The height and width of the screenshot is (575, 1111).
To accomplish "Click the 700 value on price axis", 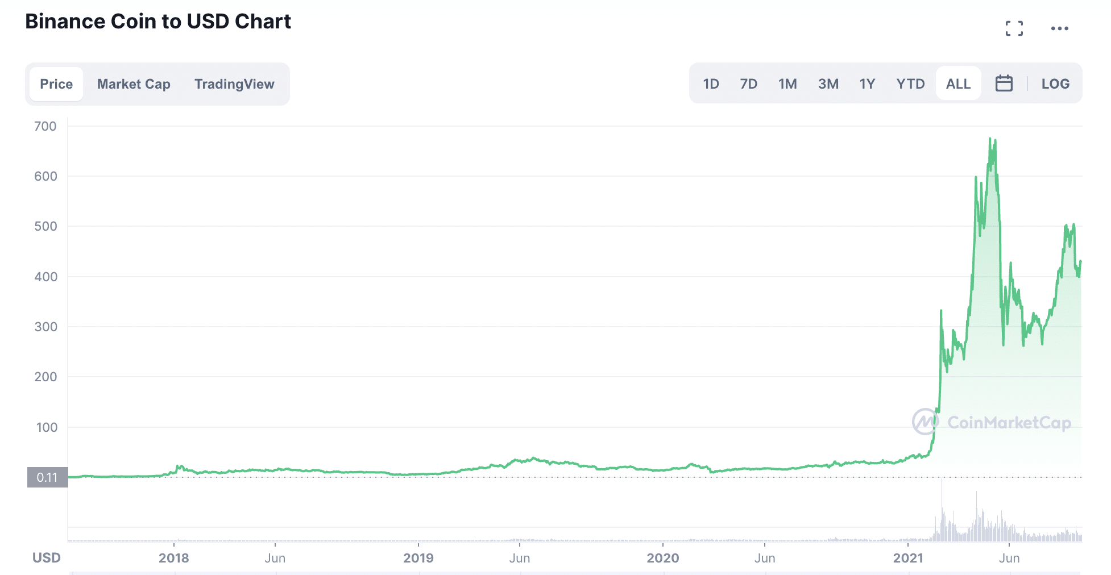I will pos(45,126).
